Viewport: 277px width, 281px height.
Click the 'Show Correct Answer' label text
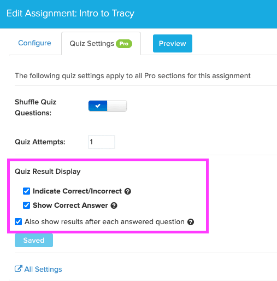click(70, 206)
